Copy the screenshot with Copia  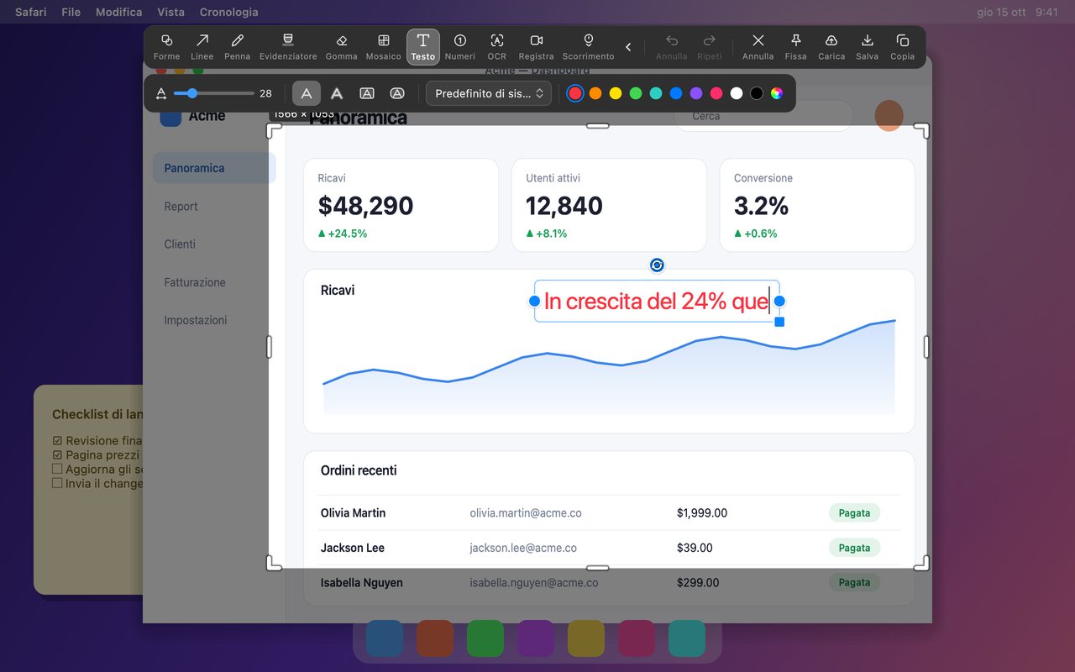pyautogui.click(x=903, y=47)
